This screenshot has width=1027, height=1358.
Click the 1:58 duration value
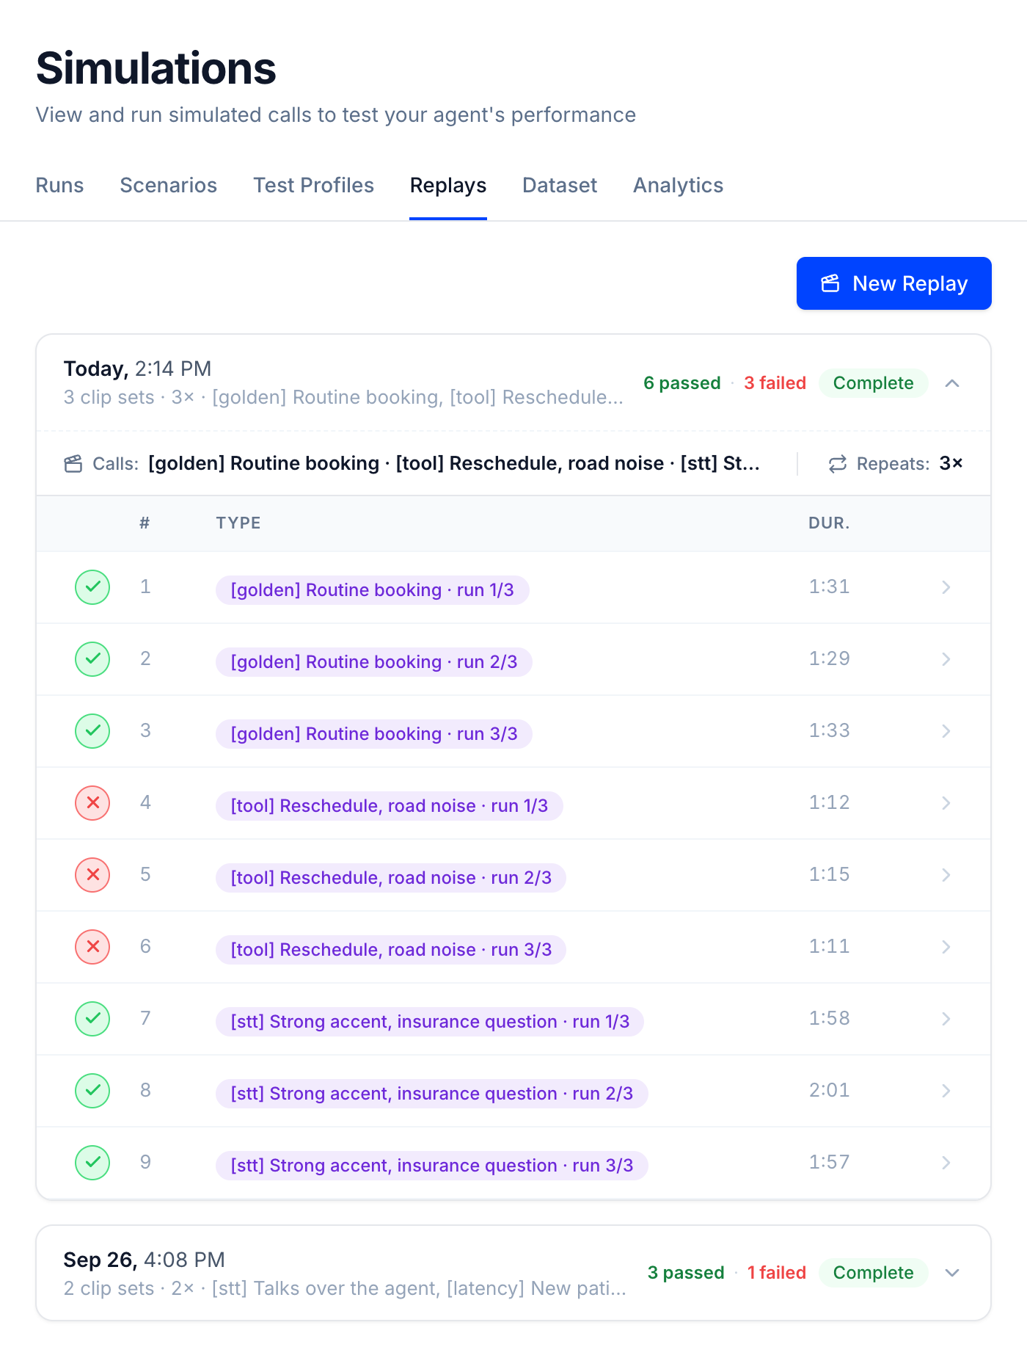829,1019
